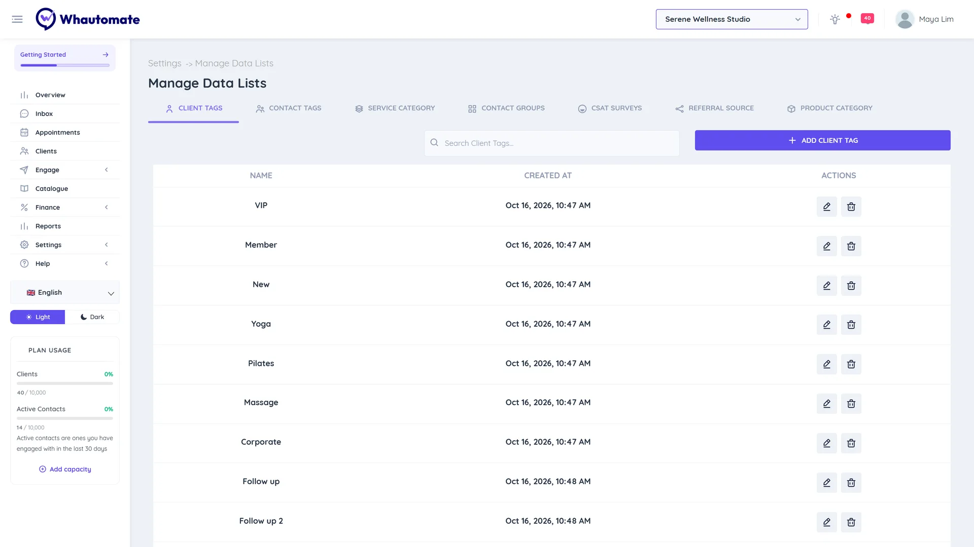
Task: Expand the Engage sidebar menu
Action: 65,170
